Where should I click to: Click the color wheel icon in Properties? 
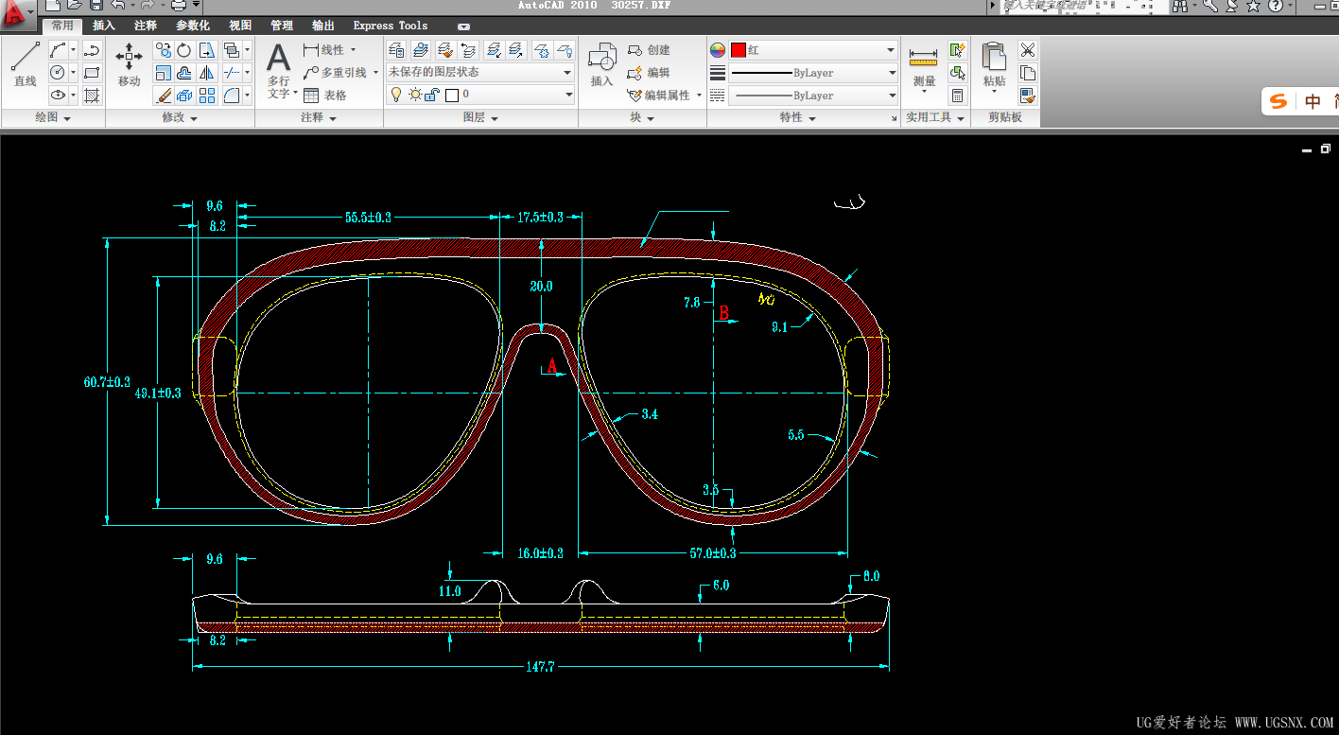click(718, 50)
